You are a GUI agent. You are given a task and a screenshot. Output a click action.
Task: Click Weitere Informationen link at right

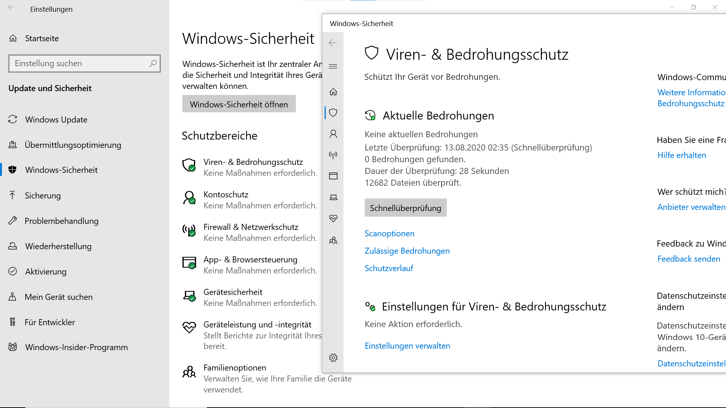[x=691, y=98]
